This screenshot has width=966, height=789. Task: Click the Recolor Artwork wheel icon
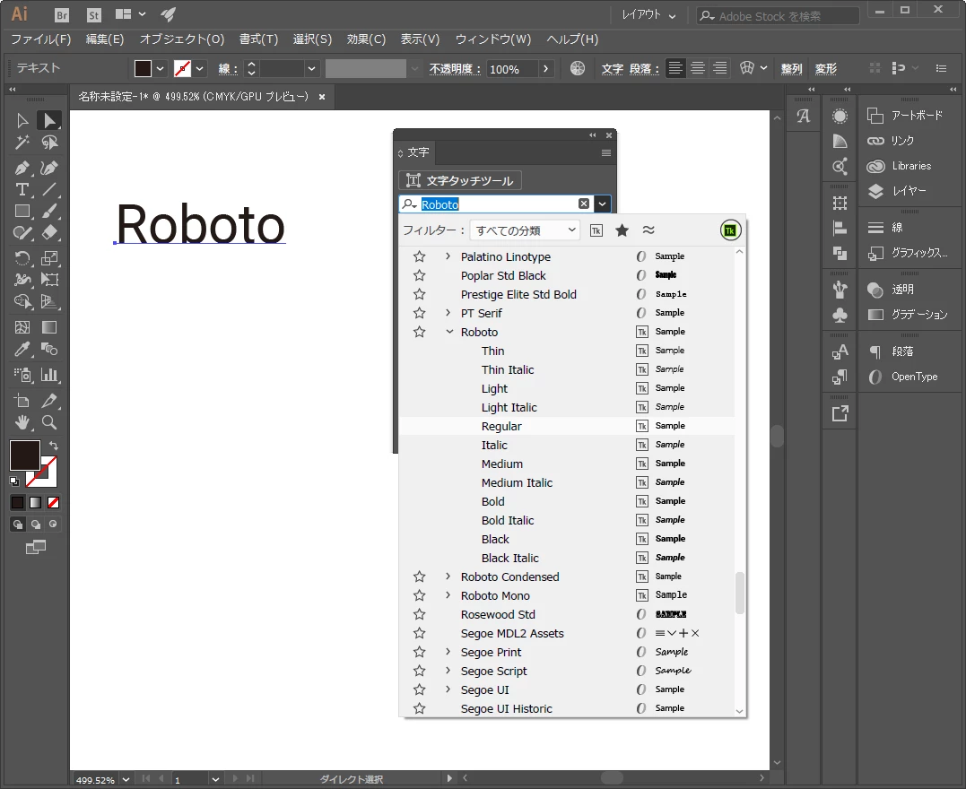click(578, 68)
